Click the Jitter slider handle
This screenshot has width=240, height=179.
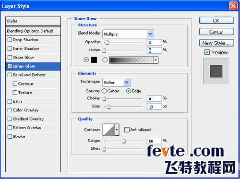[x=104, y=149]
